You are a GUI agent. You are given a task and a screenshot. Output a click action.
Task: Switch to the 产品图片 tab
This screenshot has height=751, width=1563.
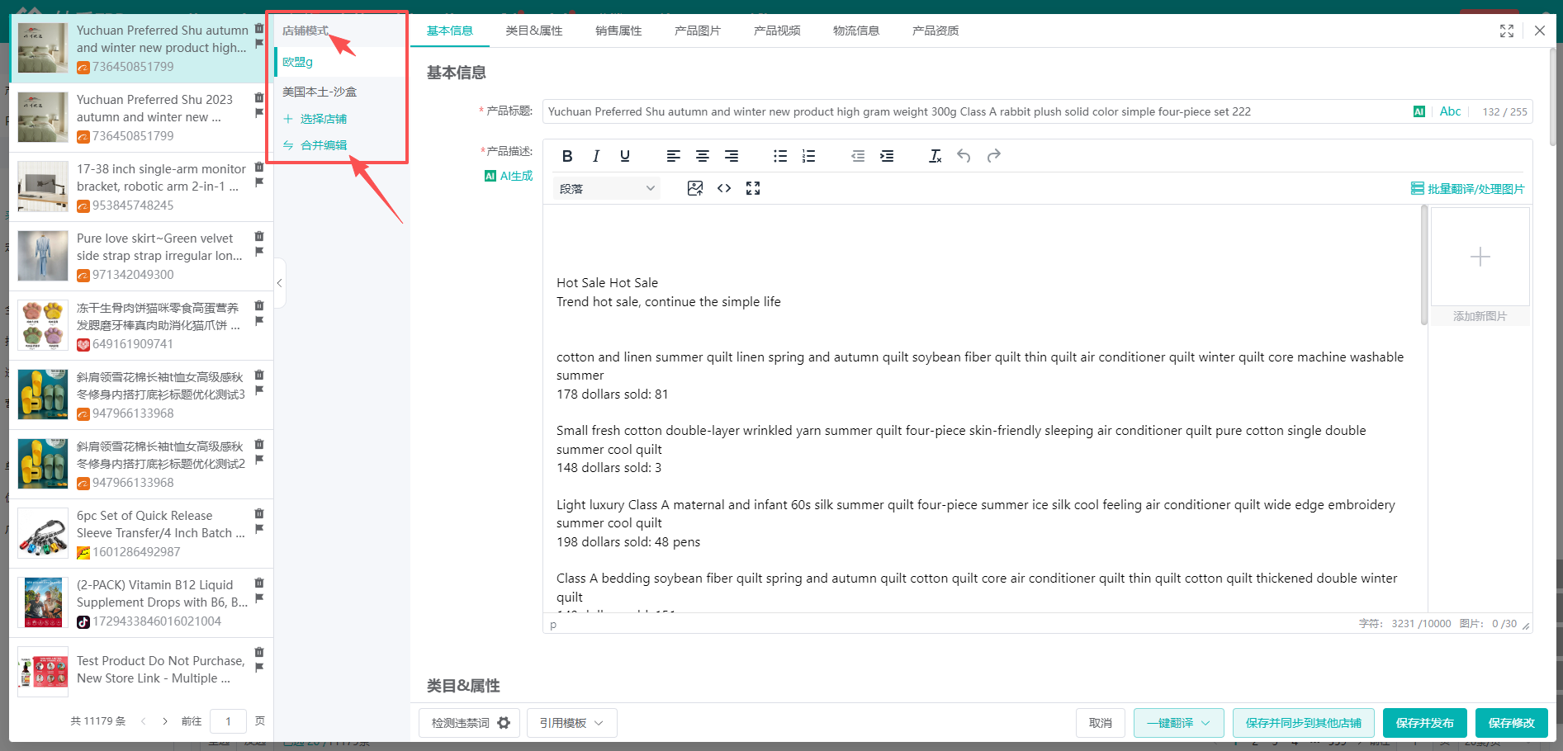click(697, 31)
